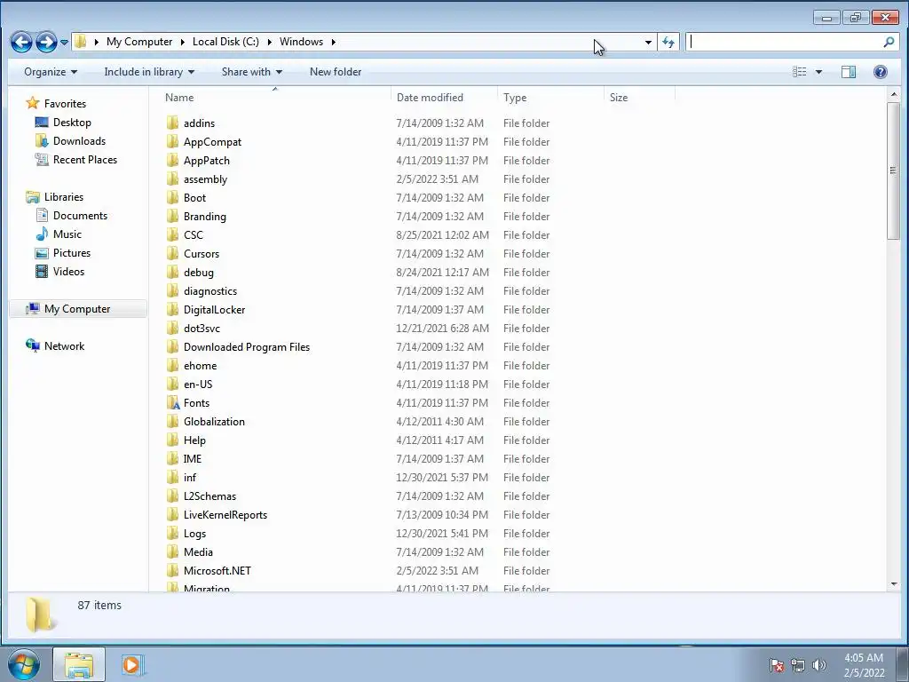Select the assembly folder icon

click(172, 179)
